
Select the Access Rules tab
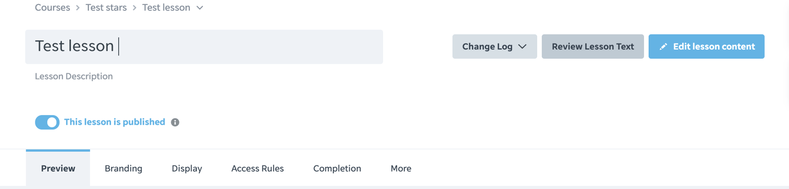[x=257, y=168]
